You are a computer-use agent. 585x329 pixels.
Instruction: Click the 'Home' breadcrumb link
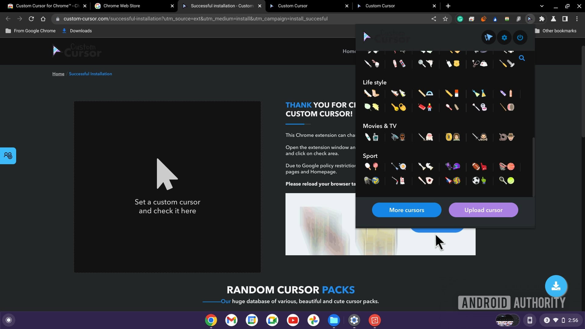pos(58,73)
